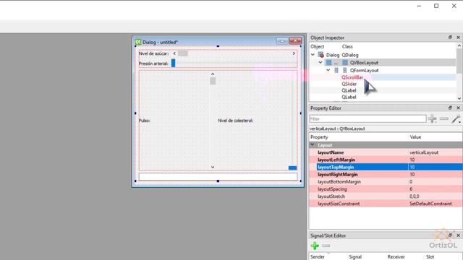The width and height of the screenshot is (463, 260).
Task: Select the Presión arterial label
Action: click(153, 64)
